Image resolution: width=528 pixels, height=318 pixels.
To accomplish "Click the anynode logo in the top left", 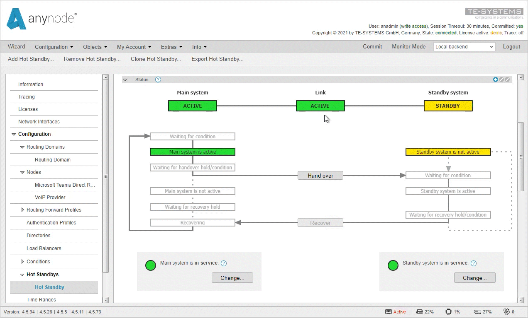I will (x=40, y=19).
